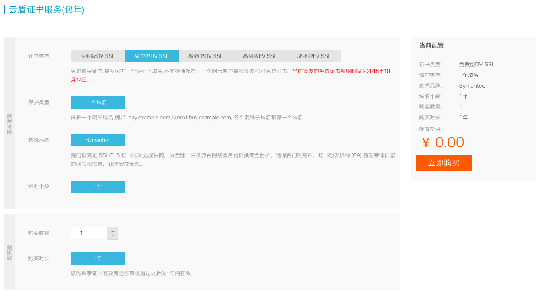Image resolution: width=540 pixels, height=300 pixels.
Task: Click the 基本配置 vertical section label
Action: click(x=9, y=123)
